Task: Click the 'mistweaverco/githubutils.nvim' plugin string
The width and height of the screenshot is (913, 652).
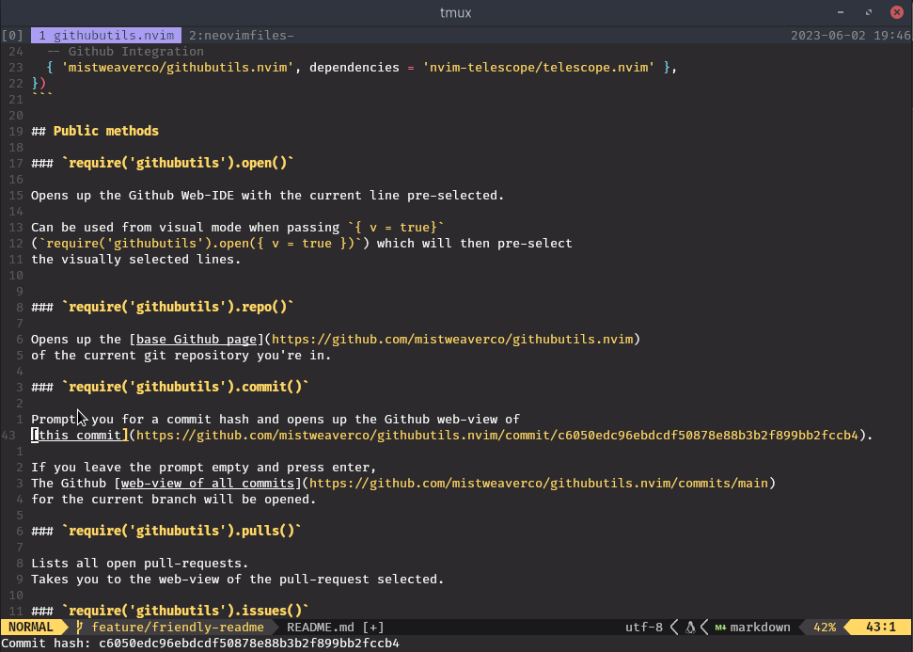Action: coord(178,68)
